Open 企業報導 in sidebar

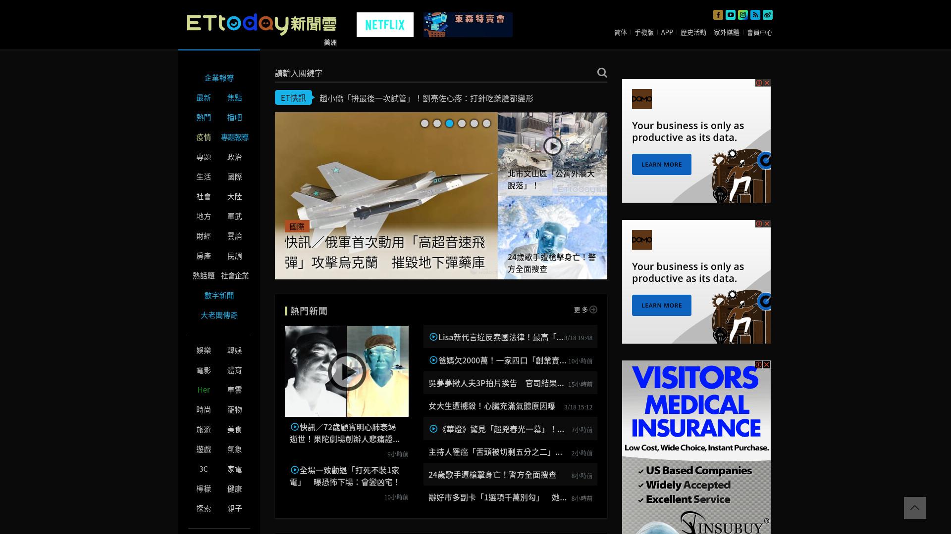pos(219,78)
